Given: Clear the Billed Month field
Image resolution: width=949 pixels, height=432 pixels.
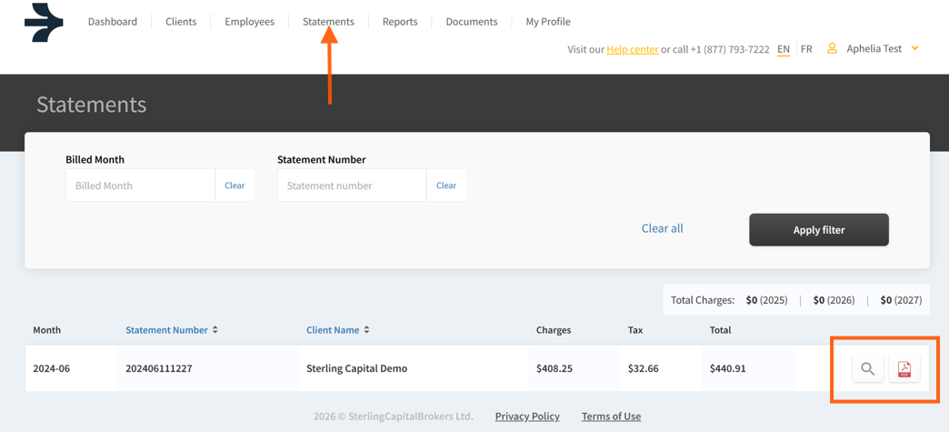Looking at the screenshot, I should click(x=235, y=186).
